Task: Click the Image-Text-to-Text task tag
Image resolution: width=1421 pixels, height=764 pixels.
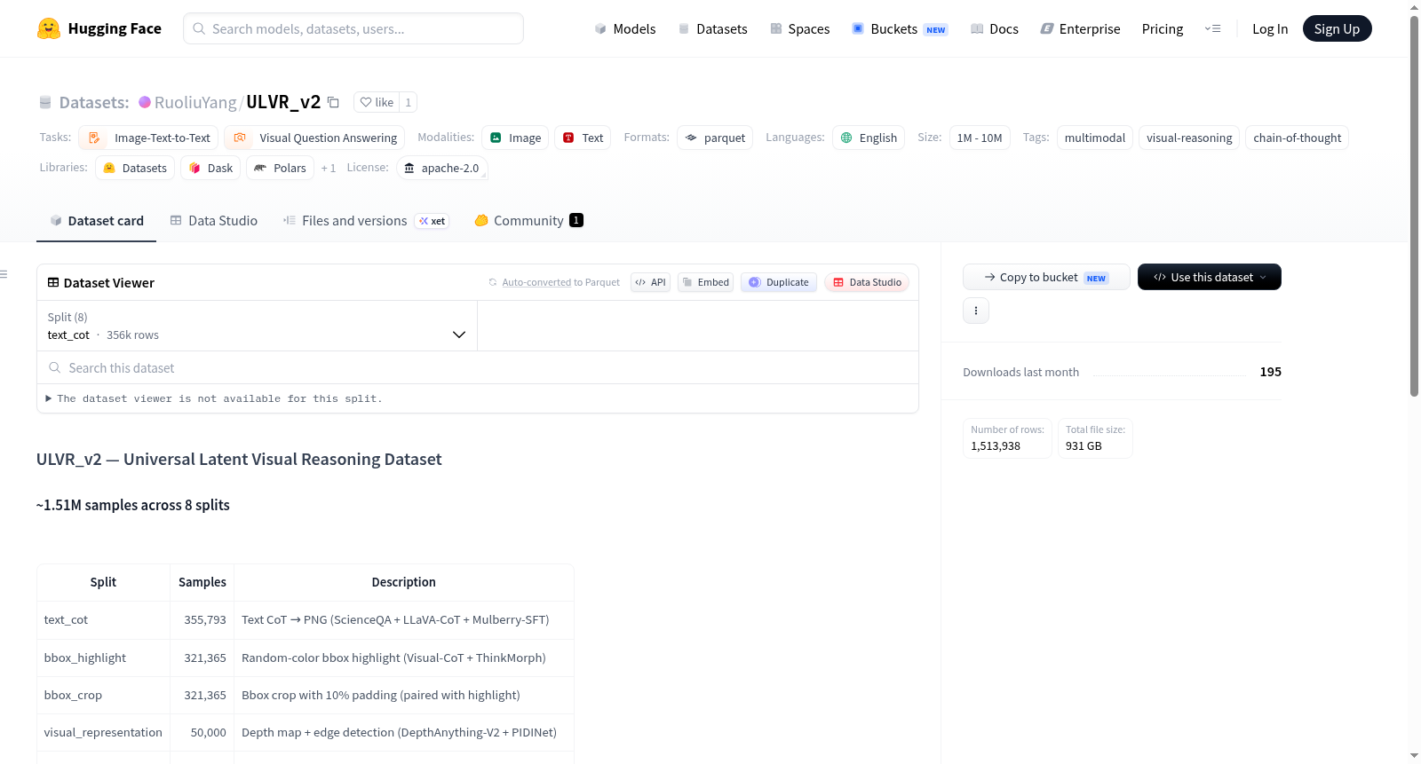Action: [148, 138]
